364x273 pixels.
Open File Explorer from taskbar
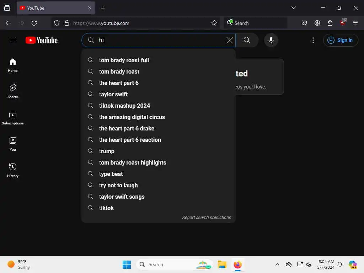pos(222,264)
